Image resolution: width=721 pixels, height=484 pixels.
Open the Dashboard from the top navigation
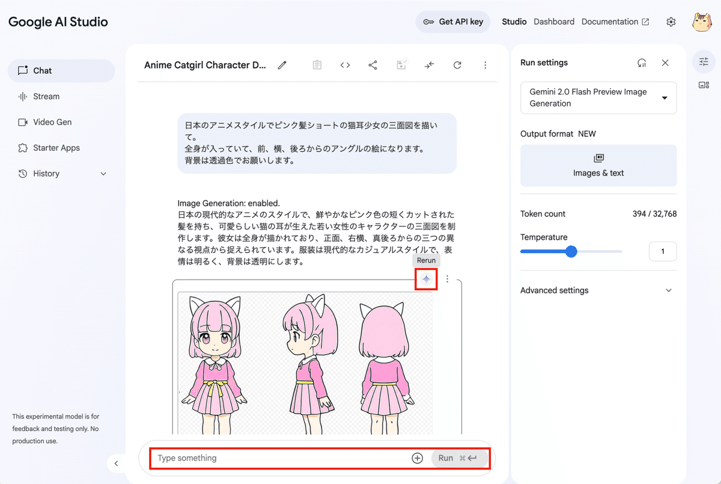pos(553,22)
